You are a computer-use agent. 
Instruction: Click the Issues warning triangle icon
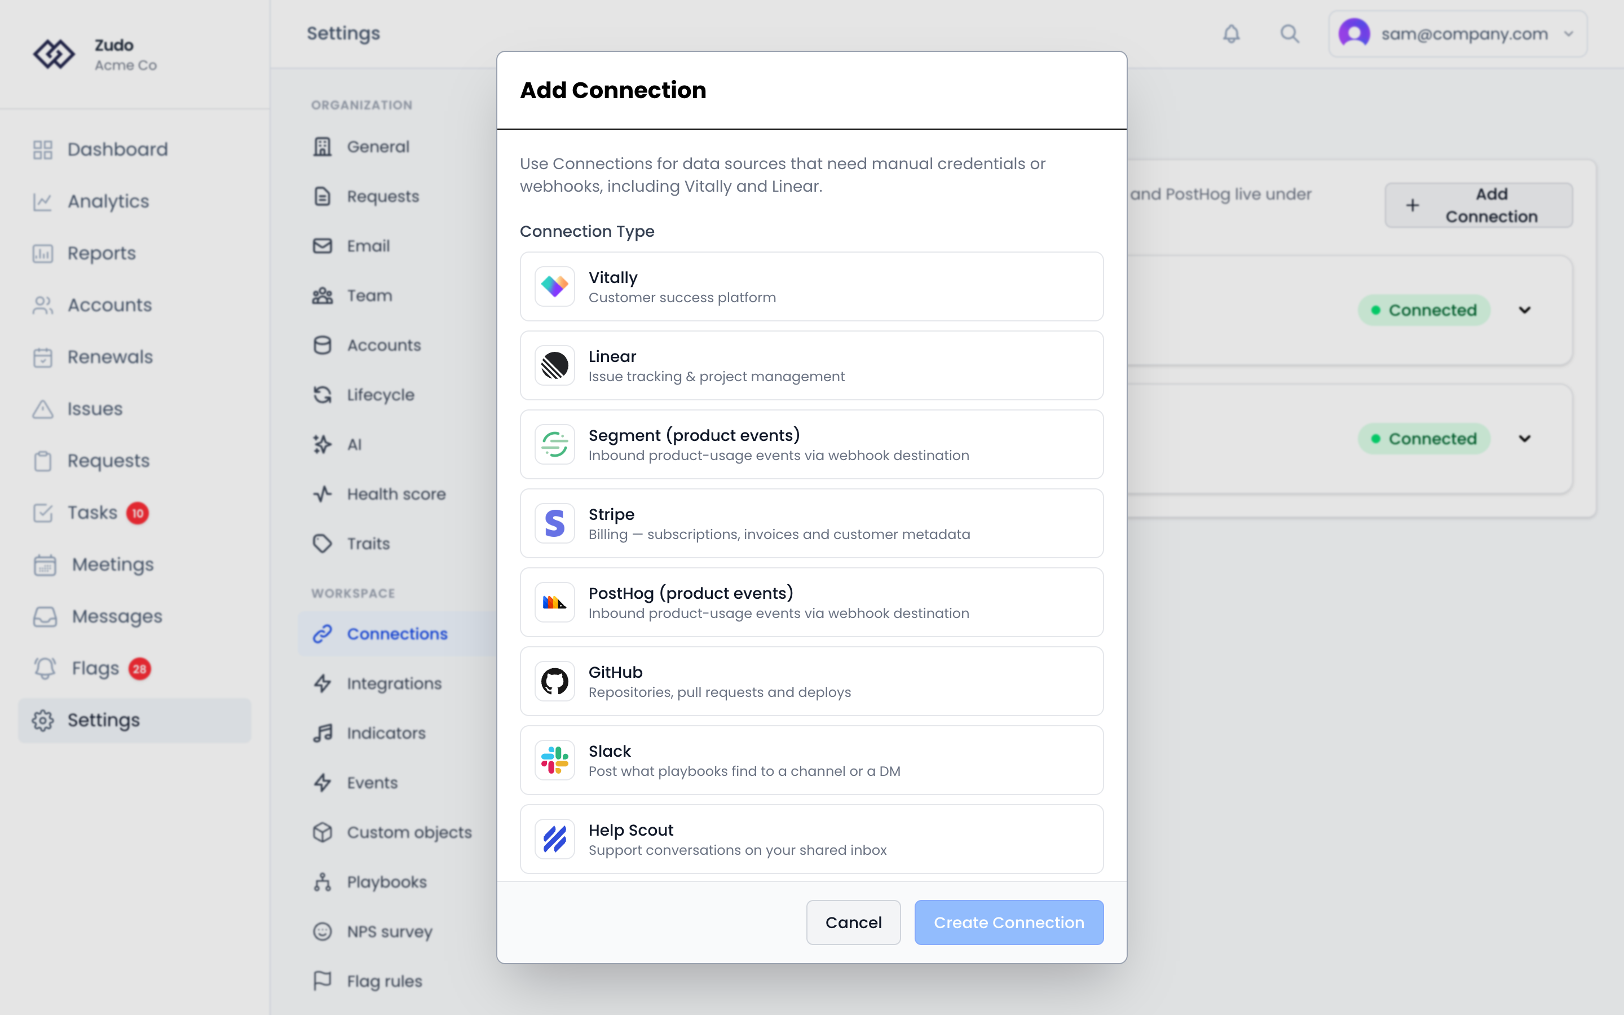click(43, 409)
